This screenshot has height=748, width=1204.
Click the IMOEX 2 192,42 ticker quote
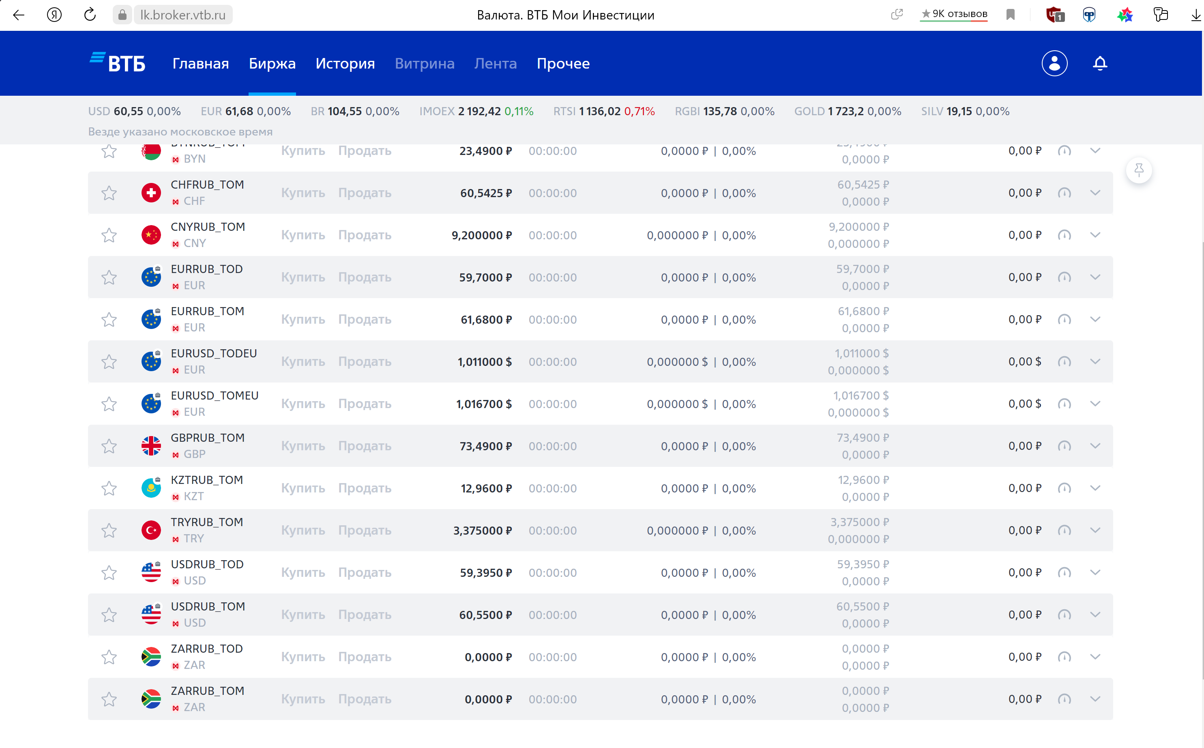click(x=476, y=111)
